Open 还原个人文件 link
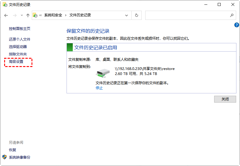This screenshot has width=240, height=166. [x=20, y=39]
